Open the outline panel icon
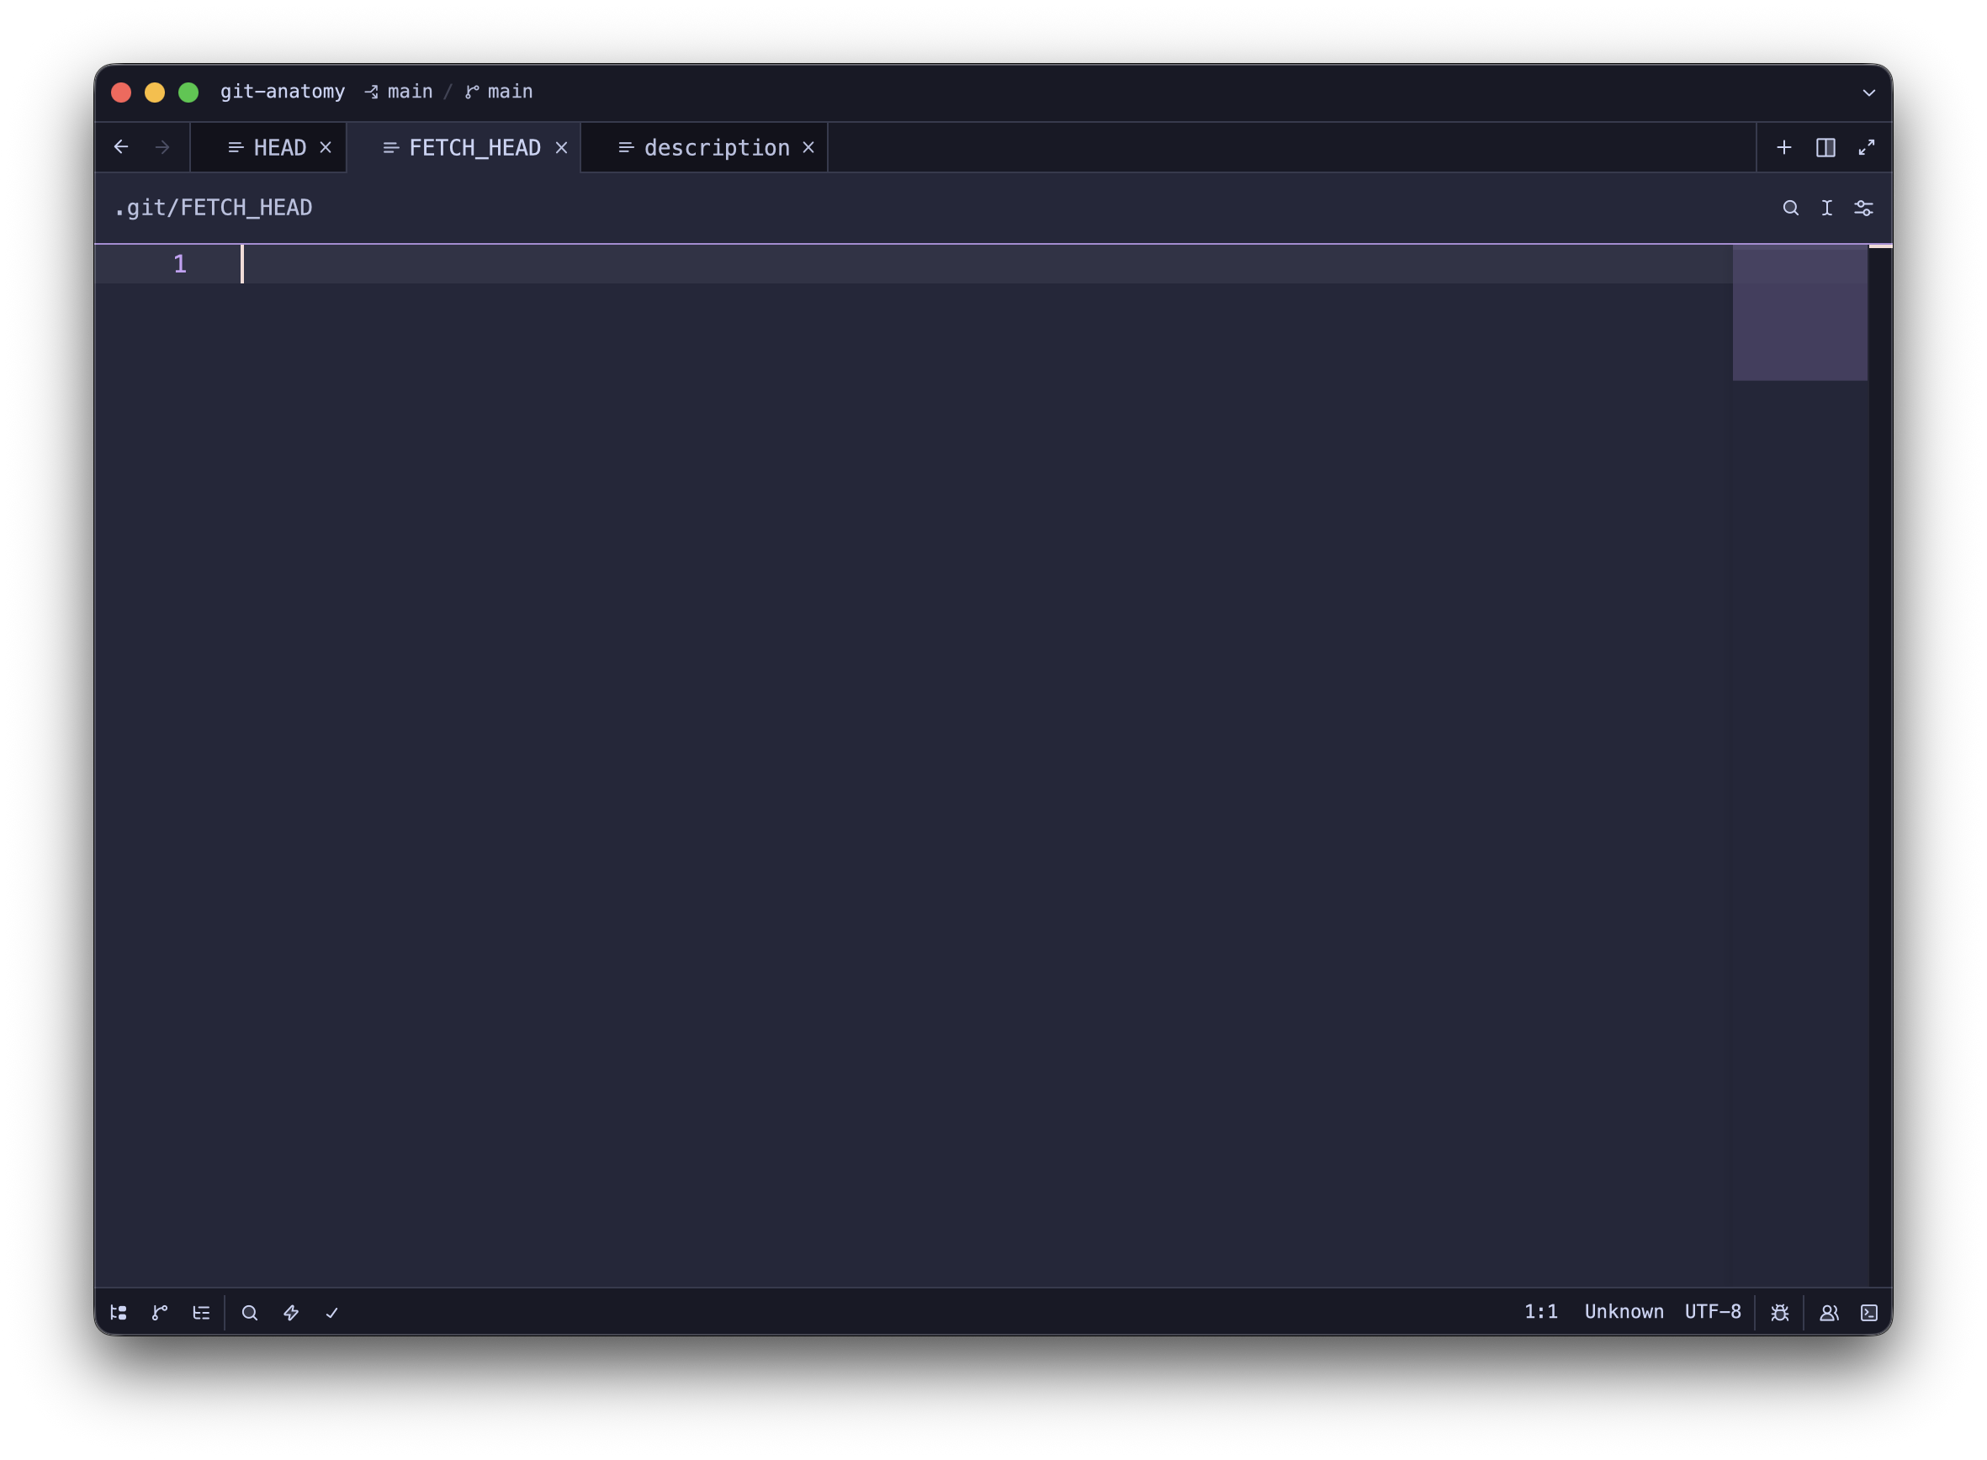The image size is (1987, 1460). point(202,1313)
